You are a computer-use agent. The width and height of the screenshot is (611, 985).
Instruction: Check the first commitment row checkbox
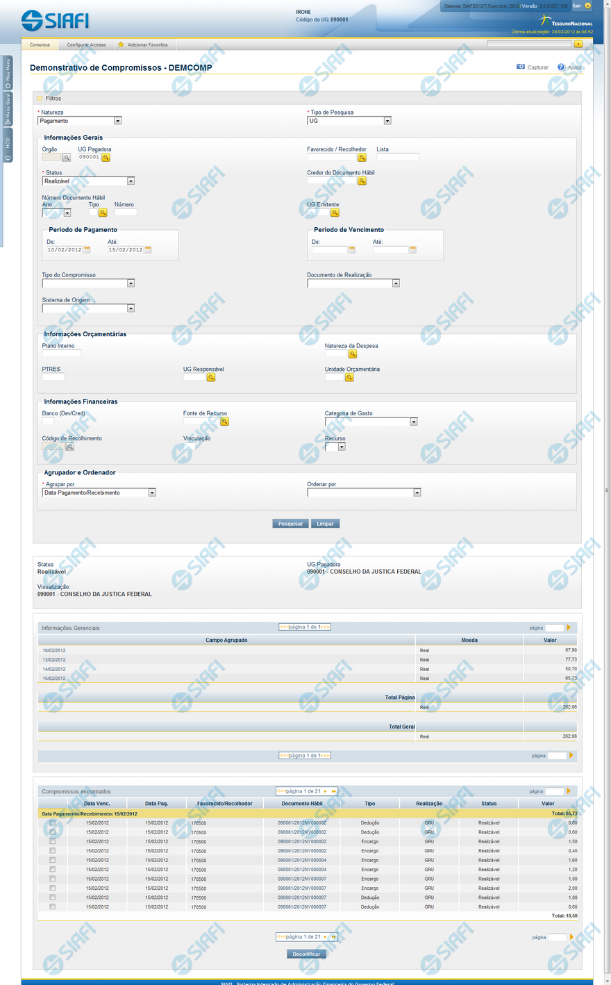[52, 823]
